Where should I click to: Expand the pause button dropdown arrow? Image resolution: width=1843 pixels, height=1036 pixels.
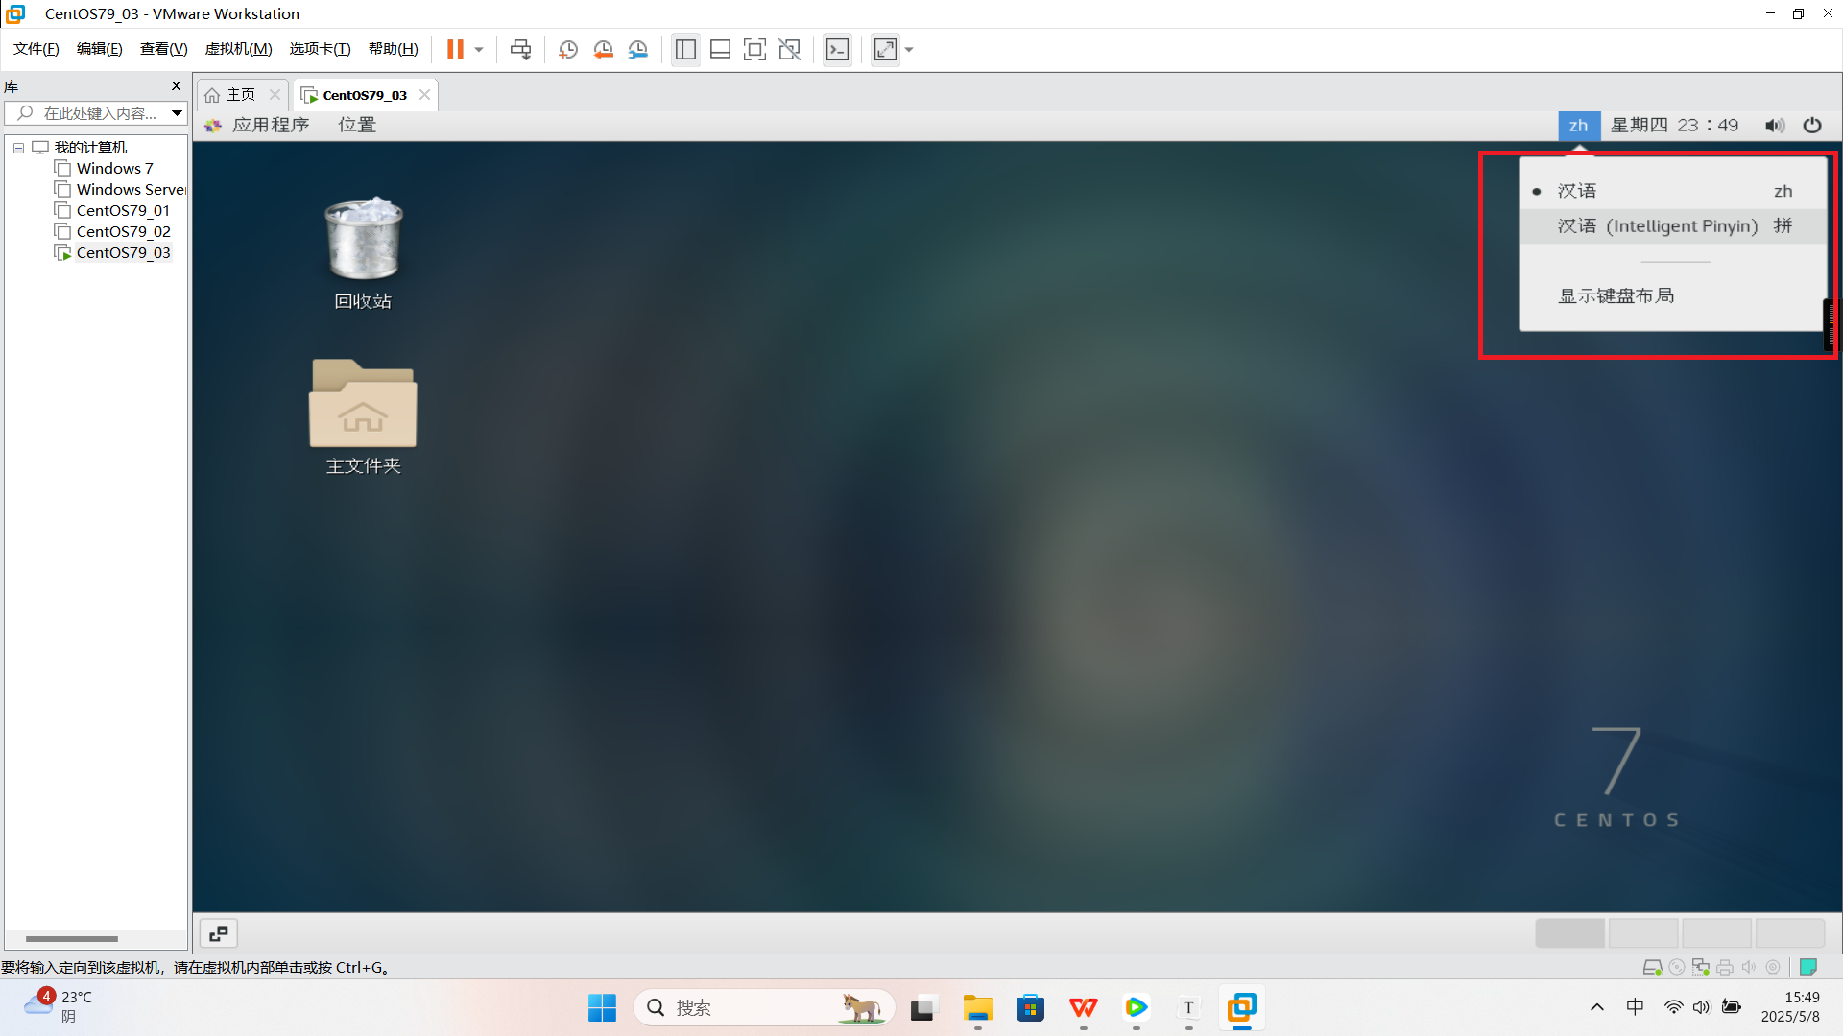479,50
